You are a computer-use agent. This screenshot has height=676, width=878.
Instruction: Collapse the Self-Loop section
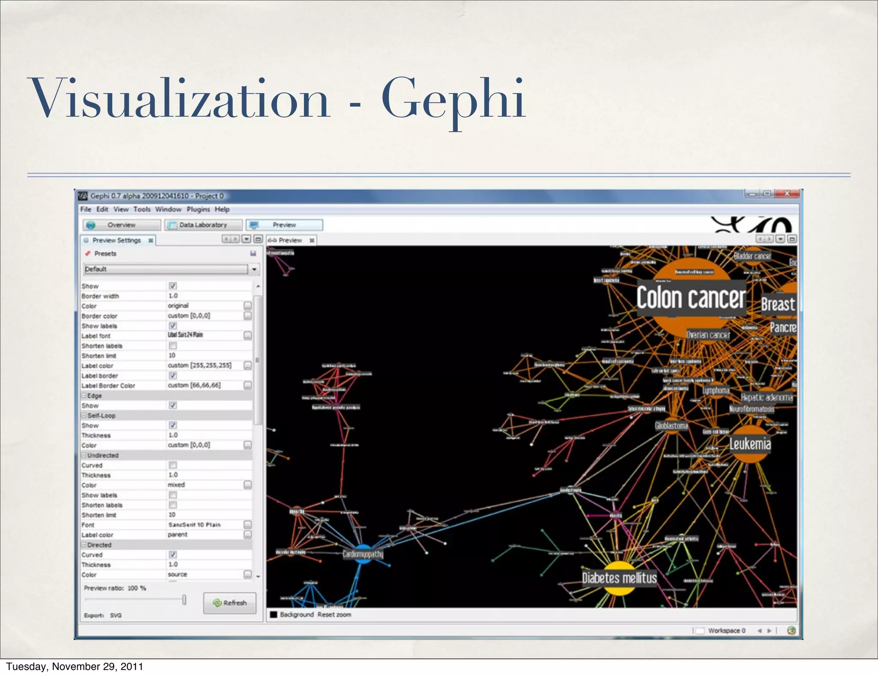pos(84,416)
